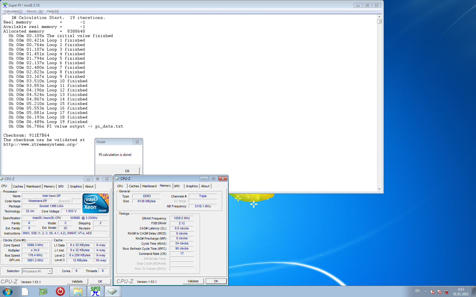Maximize the Super PI window
Viewport: 476px width, 297px height.
[x=367, y=5]
